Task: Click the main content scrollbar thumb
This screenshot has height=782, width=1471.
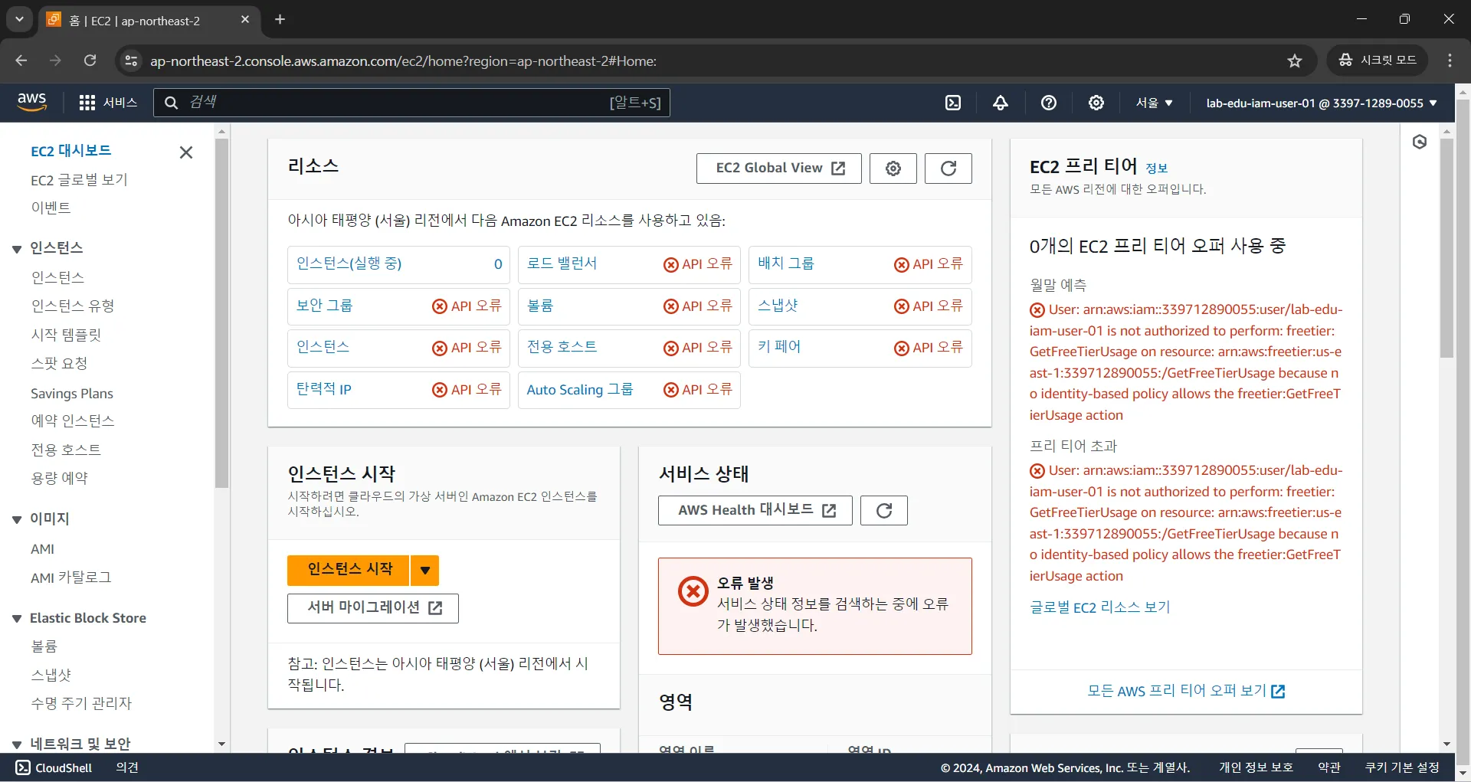Action: click(x=1446, y=248)
